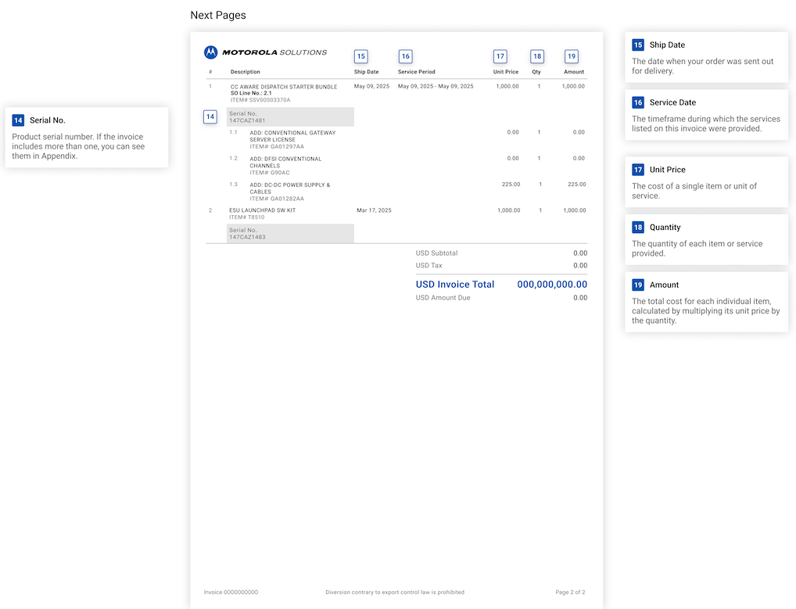Image resolution: width=796 pixels, height=609 pixels.
Task: Click line number 1.2
Action: [x=234, y=159]
